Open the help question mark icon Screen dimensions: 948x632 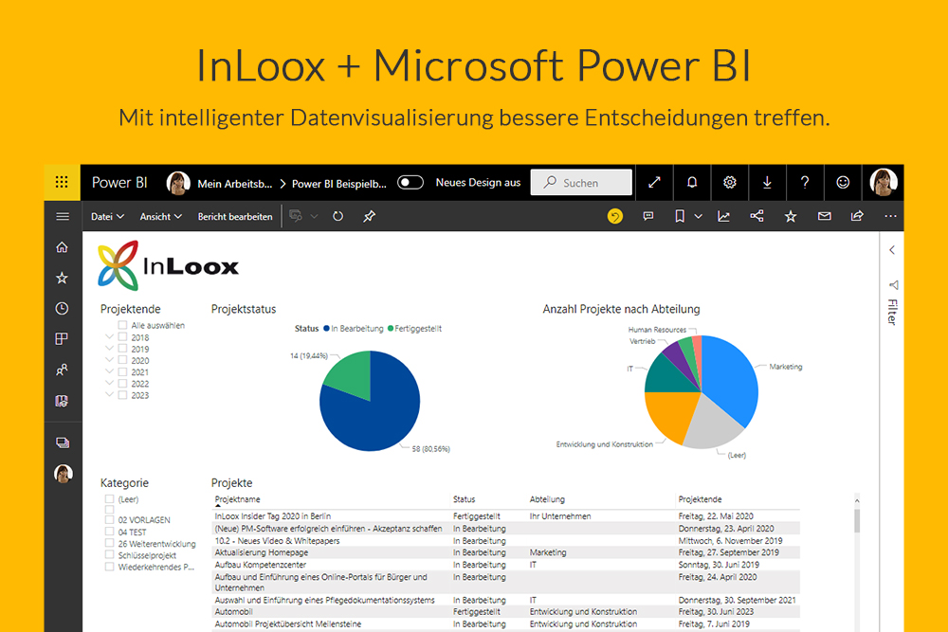point(805,182)
